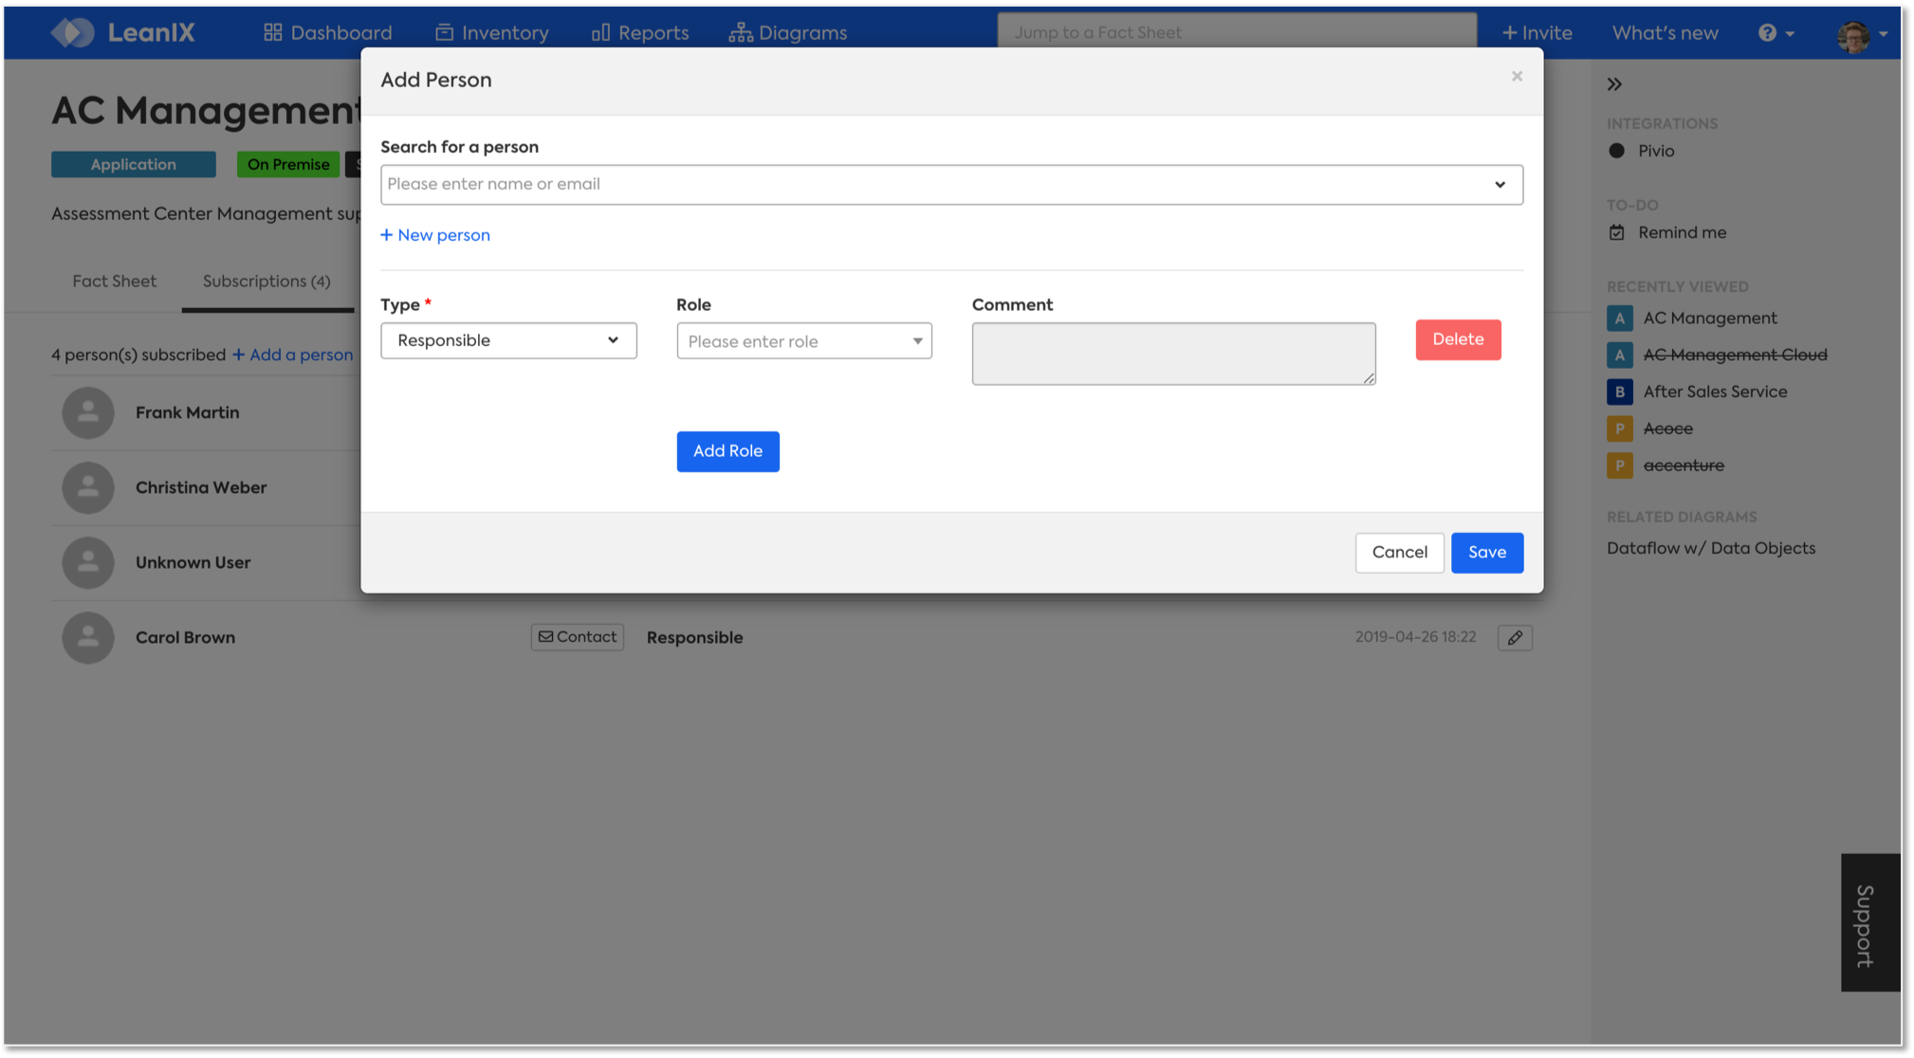Open the Reports menu
This screenshot has width=1914, height=1058.
tap(640, 32)
